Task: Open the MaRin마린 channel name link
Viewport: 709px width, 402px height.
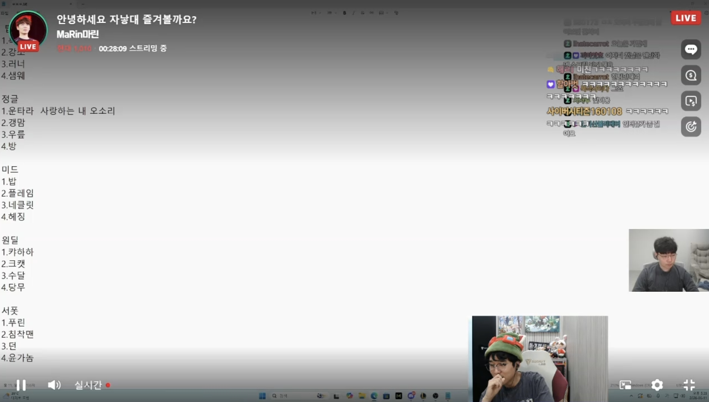Action: pos(77,34)
